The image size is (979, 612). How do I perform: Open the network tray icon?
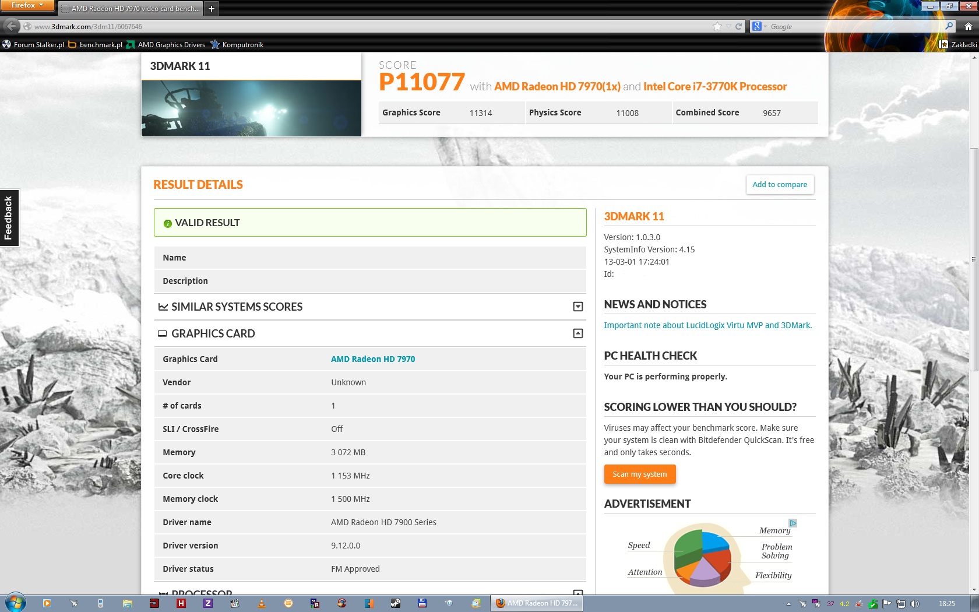(x=901, y=604)
